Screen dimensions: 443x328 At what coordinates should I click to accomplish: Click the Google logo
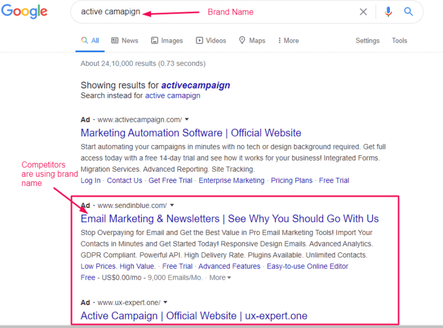24,12
